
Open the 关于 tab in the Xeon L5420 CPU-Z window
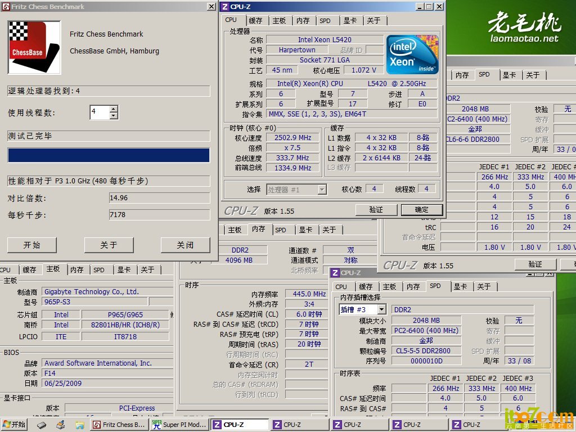(373, 21)
